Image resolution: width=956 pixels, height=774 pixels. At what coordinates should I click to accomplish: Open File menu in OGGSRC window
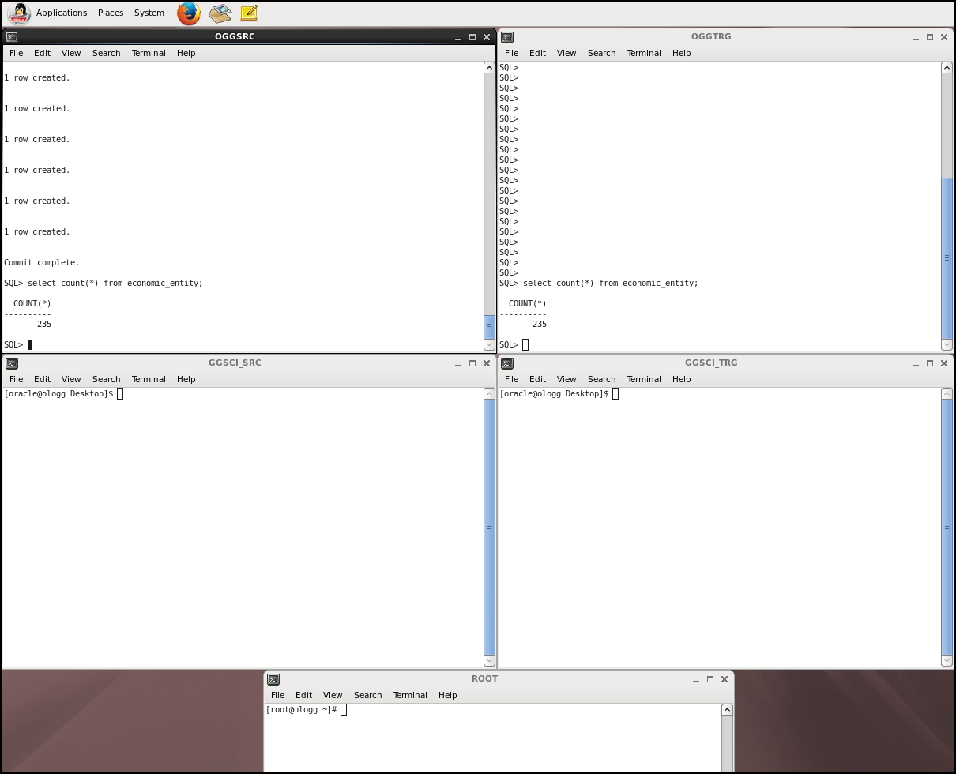pyautogui.click(x=16, y=53)
